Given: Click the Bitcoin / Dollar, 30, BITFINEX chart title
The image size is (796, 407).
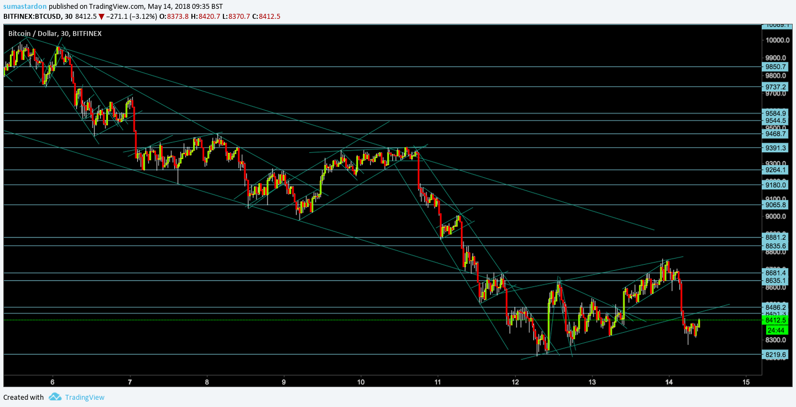Looking at the screenshot, I should click(x=55, y=33).
